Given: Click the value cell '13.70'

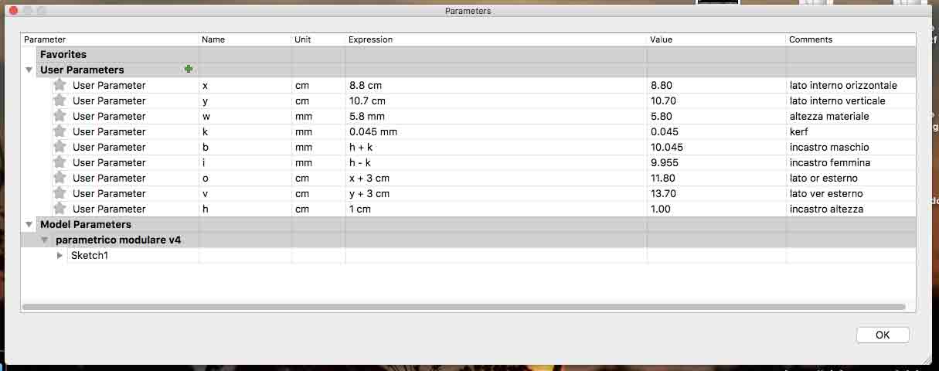Looking at the screenshot, I should [x=716, y=193].
